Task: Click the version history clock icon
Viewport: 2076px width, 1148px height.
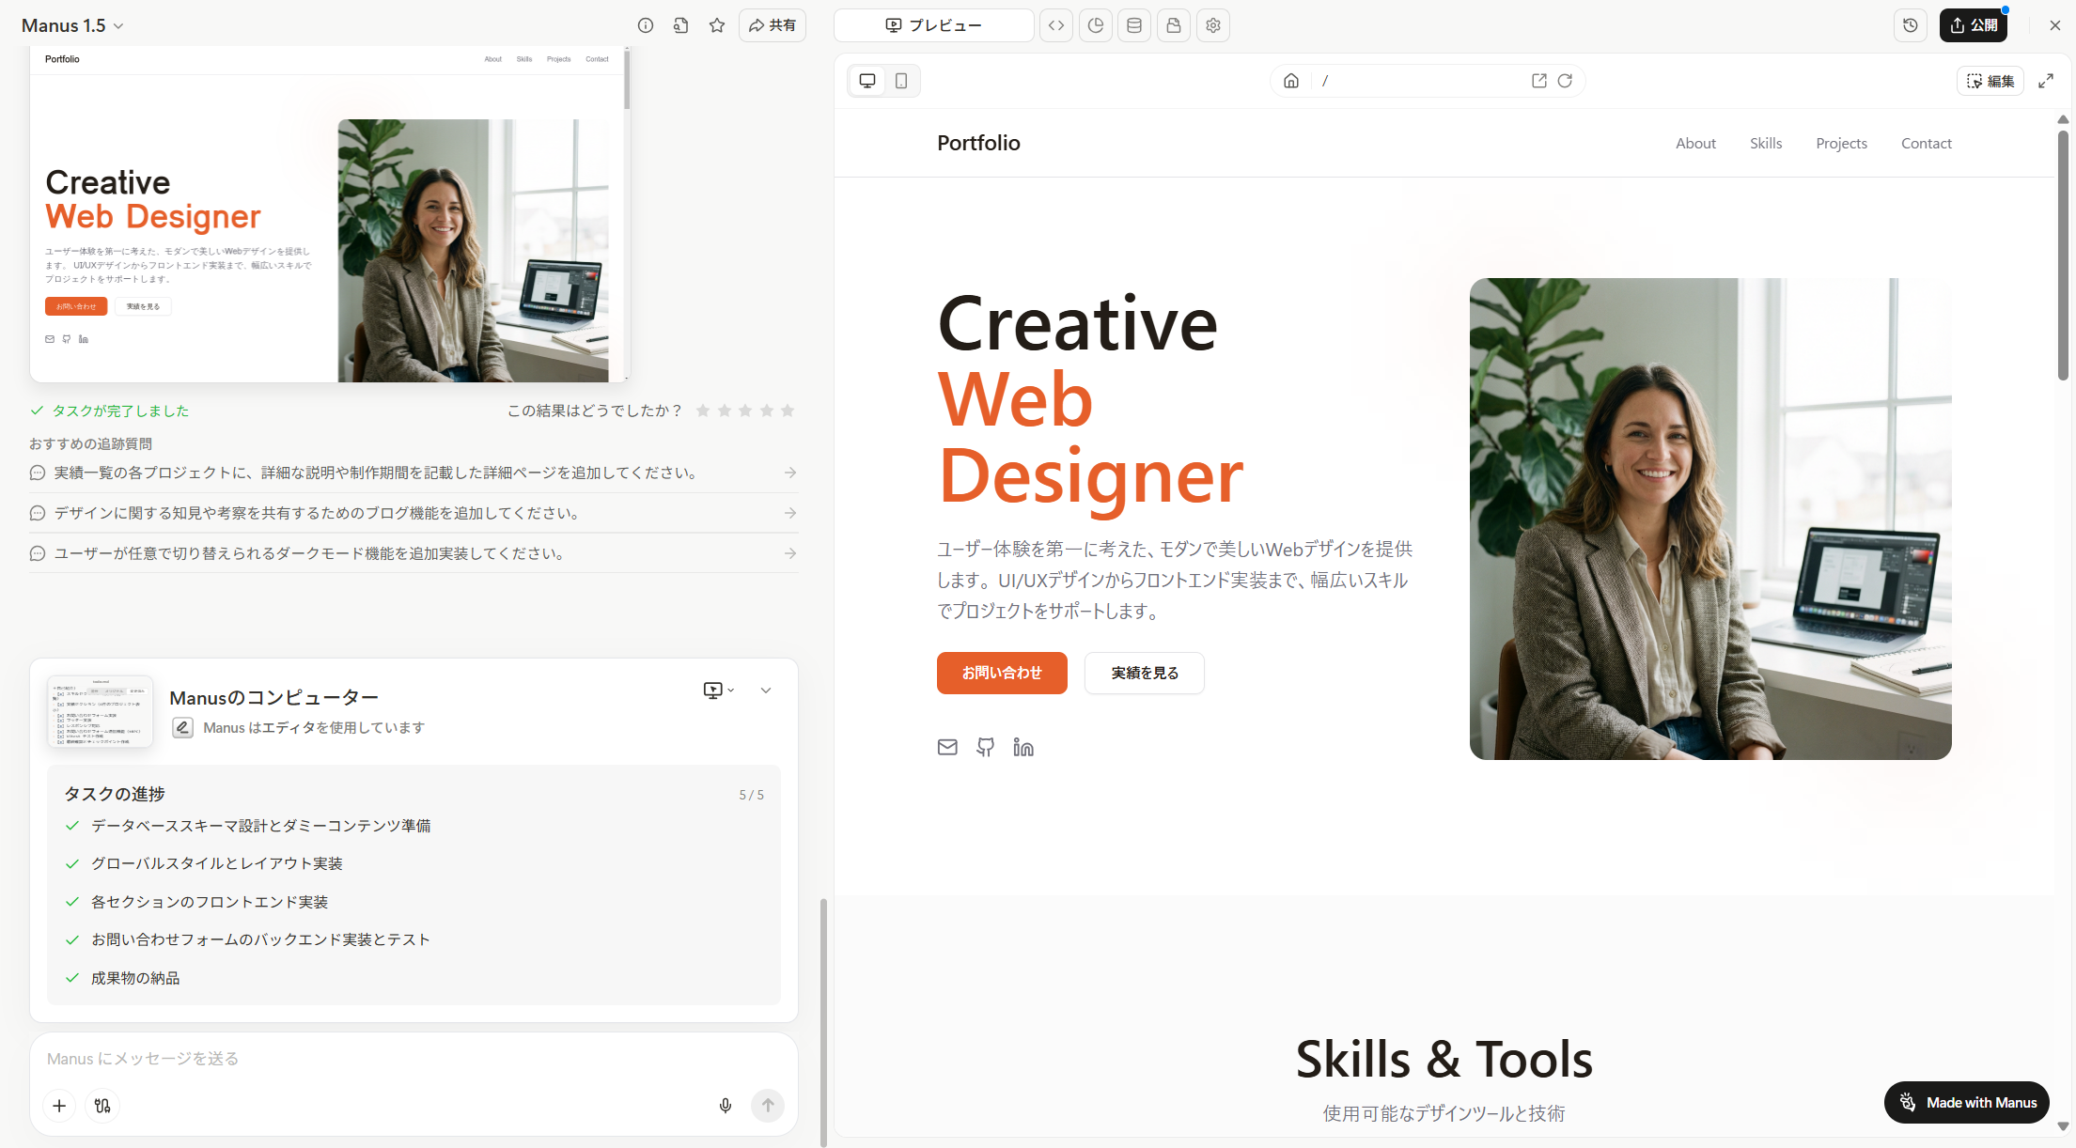Action: 1911,25
